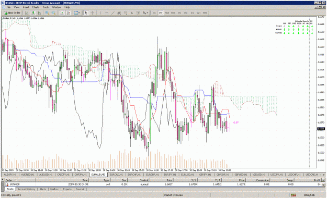The image size is (327, 198).
Task: Click the terminal scroll down arrow
Action: [323, 184]
